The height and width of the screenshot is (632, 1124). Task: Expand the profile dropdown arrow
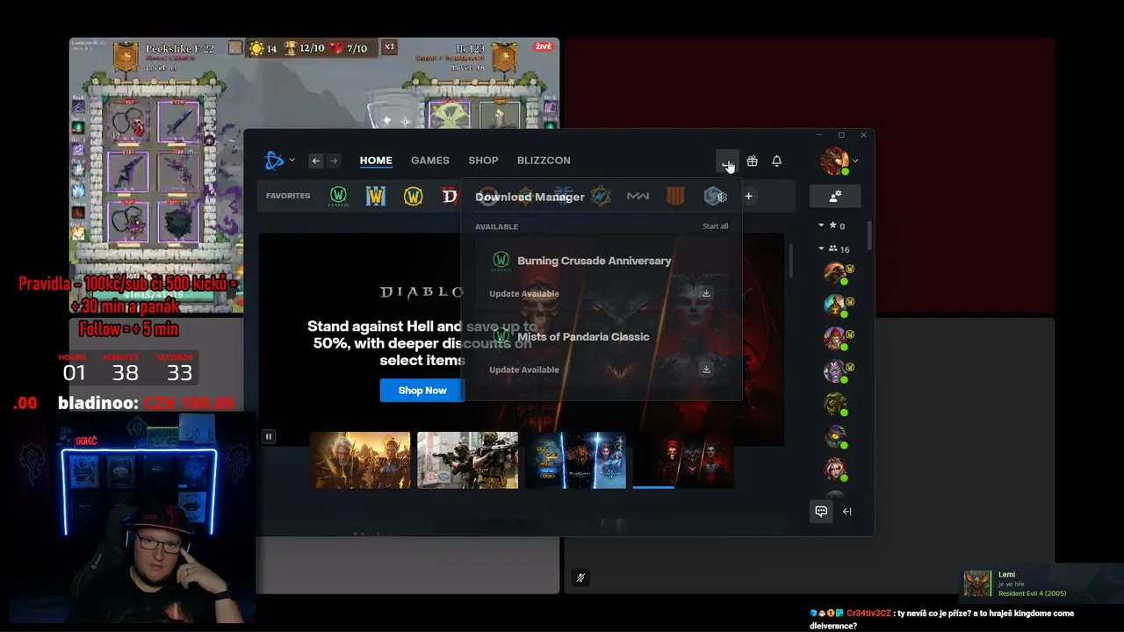[855, 161]
